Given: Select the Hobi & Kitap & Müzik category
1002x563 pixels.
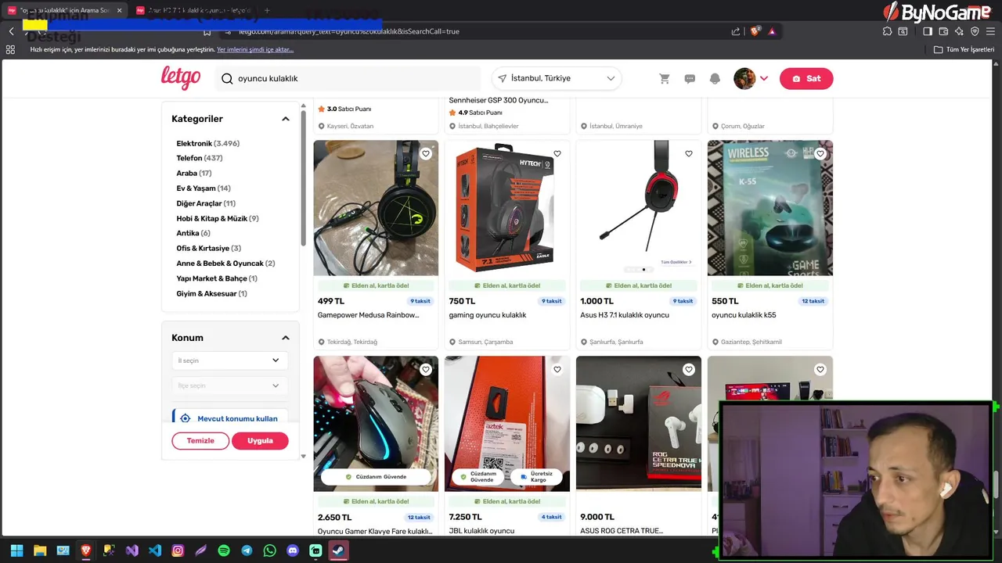Looking at the screenshot, I should (x=218, y=218).
